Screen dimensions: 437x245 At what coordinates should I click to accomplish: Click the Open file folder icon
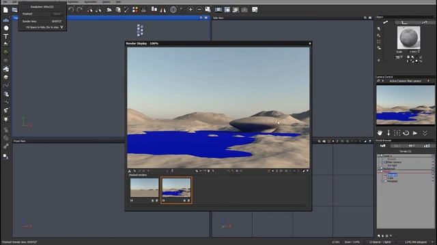pyautogui.click(x=14, y=10)
